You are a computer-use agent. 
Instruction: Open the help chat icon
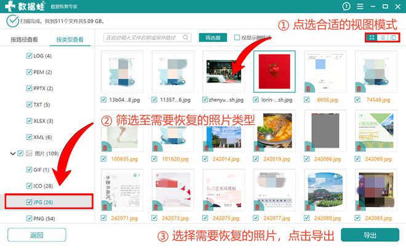[x=348, y=7]
